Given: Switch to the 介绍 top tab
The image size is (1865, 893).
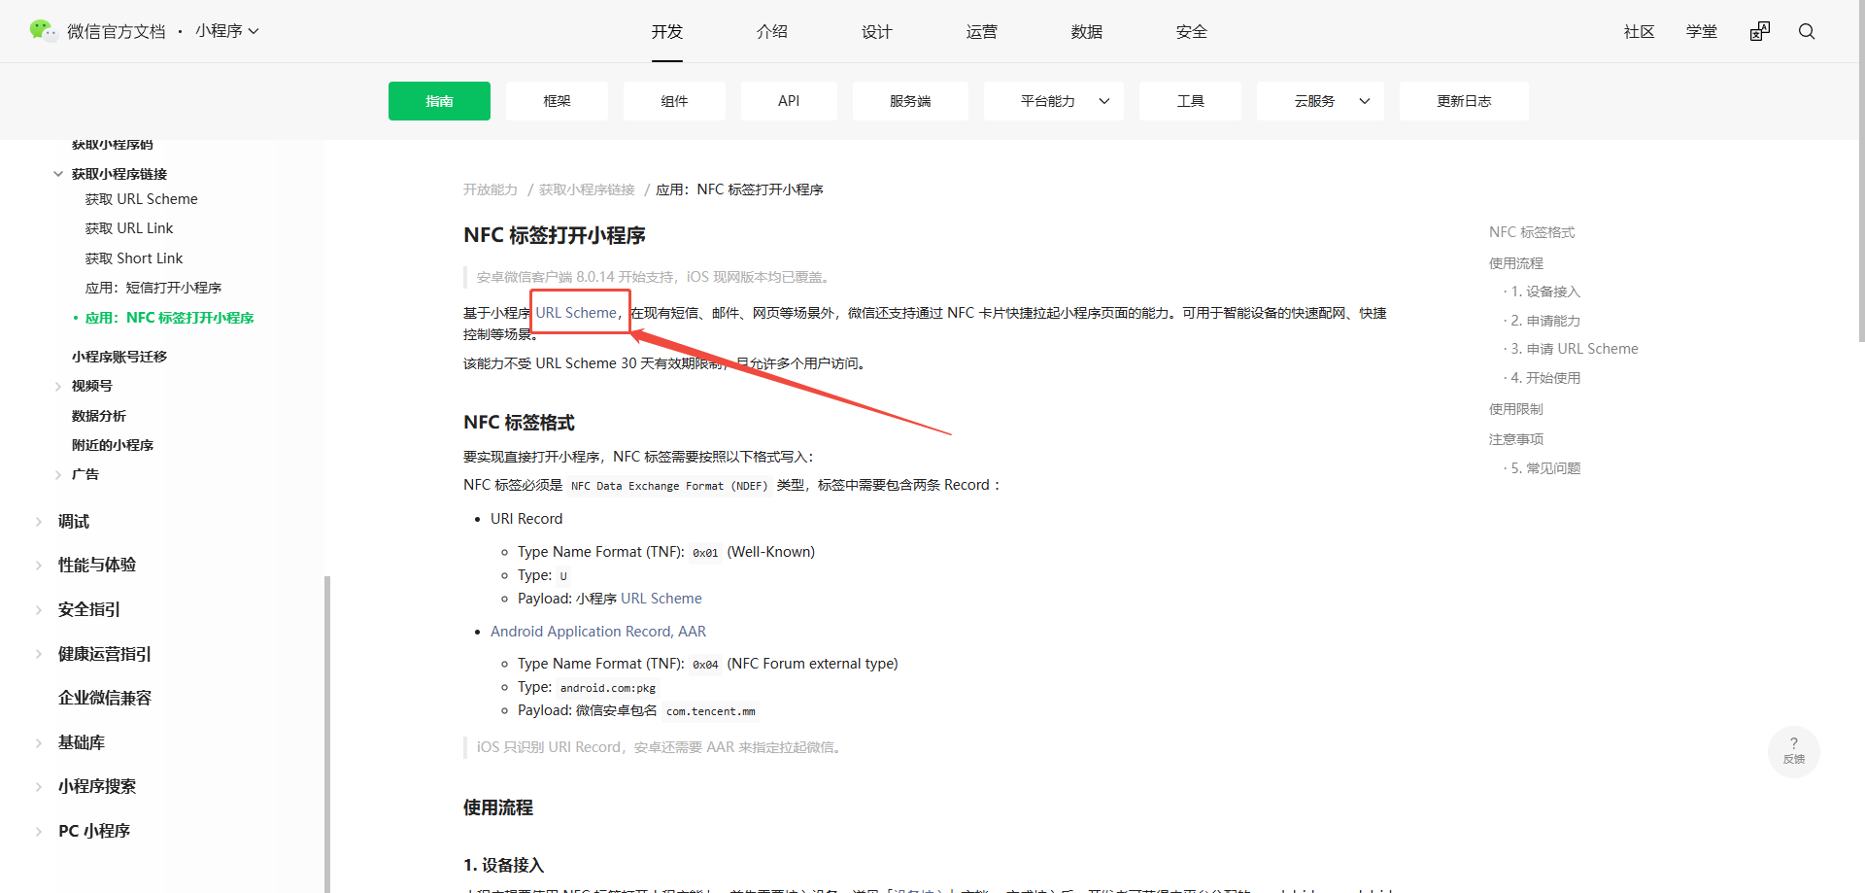Looking at the screenshot, I should click(772, 31).
